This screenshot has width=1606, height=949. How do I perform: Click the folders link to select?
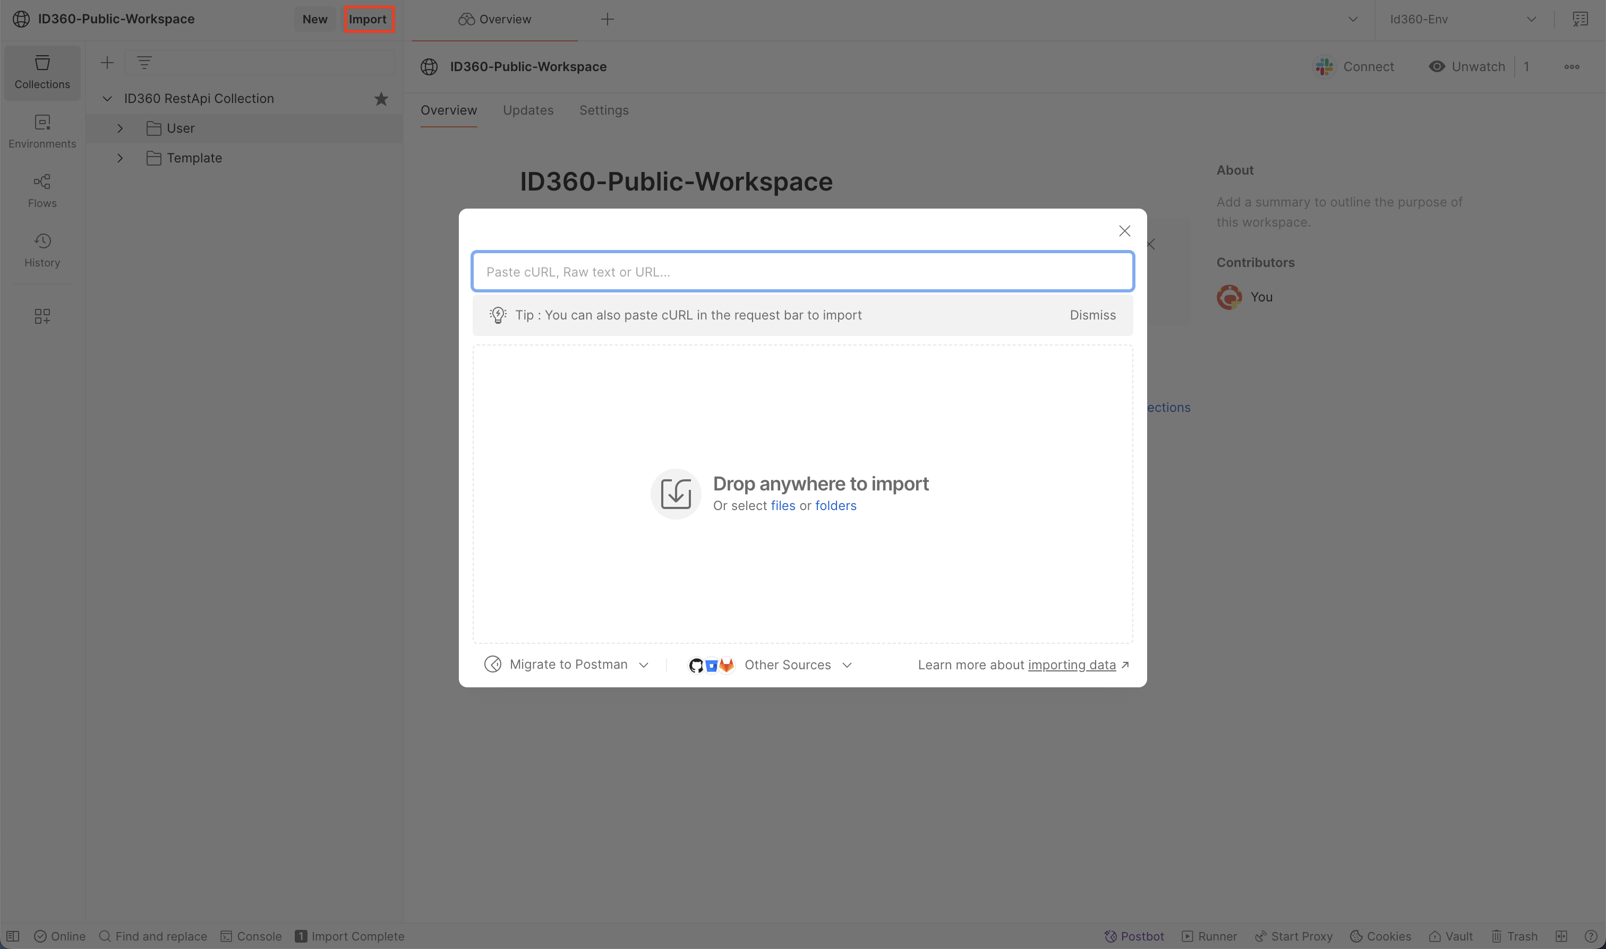tap(835, 506)
